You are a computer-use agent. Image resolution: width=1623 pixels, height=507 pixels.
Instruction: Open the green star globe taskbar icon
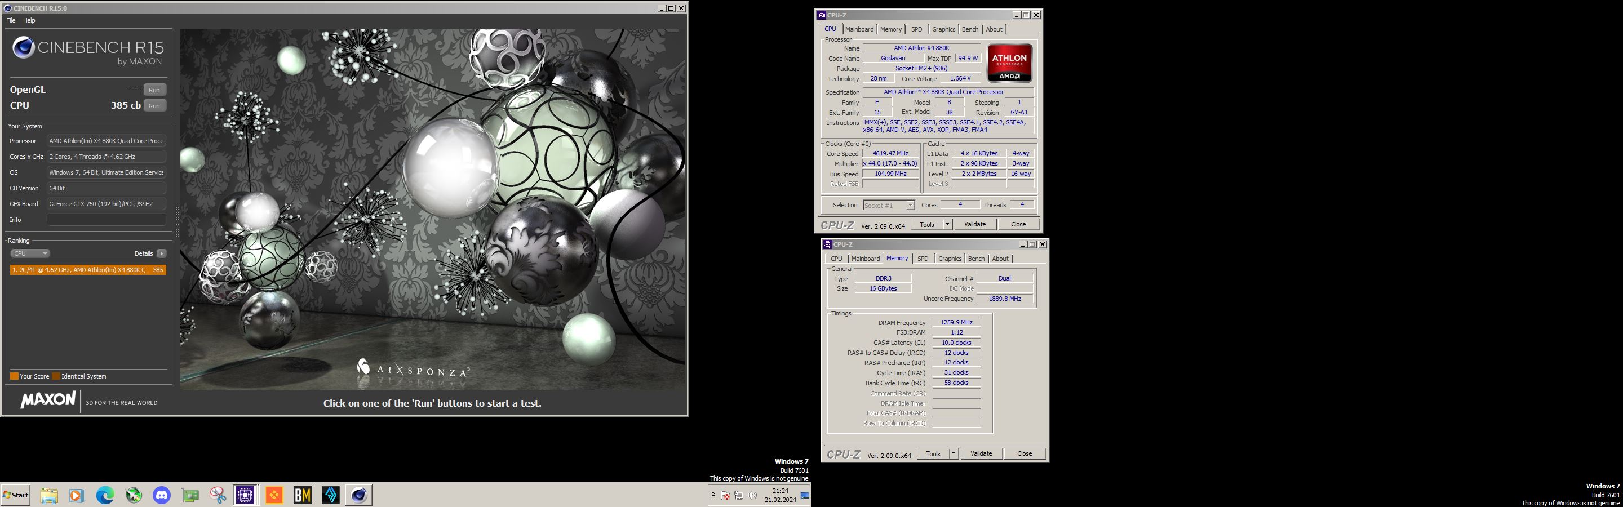(133, 496)
